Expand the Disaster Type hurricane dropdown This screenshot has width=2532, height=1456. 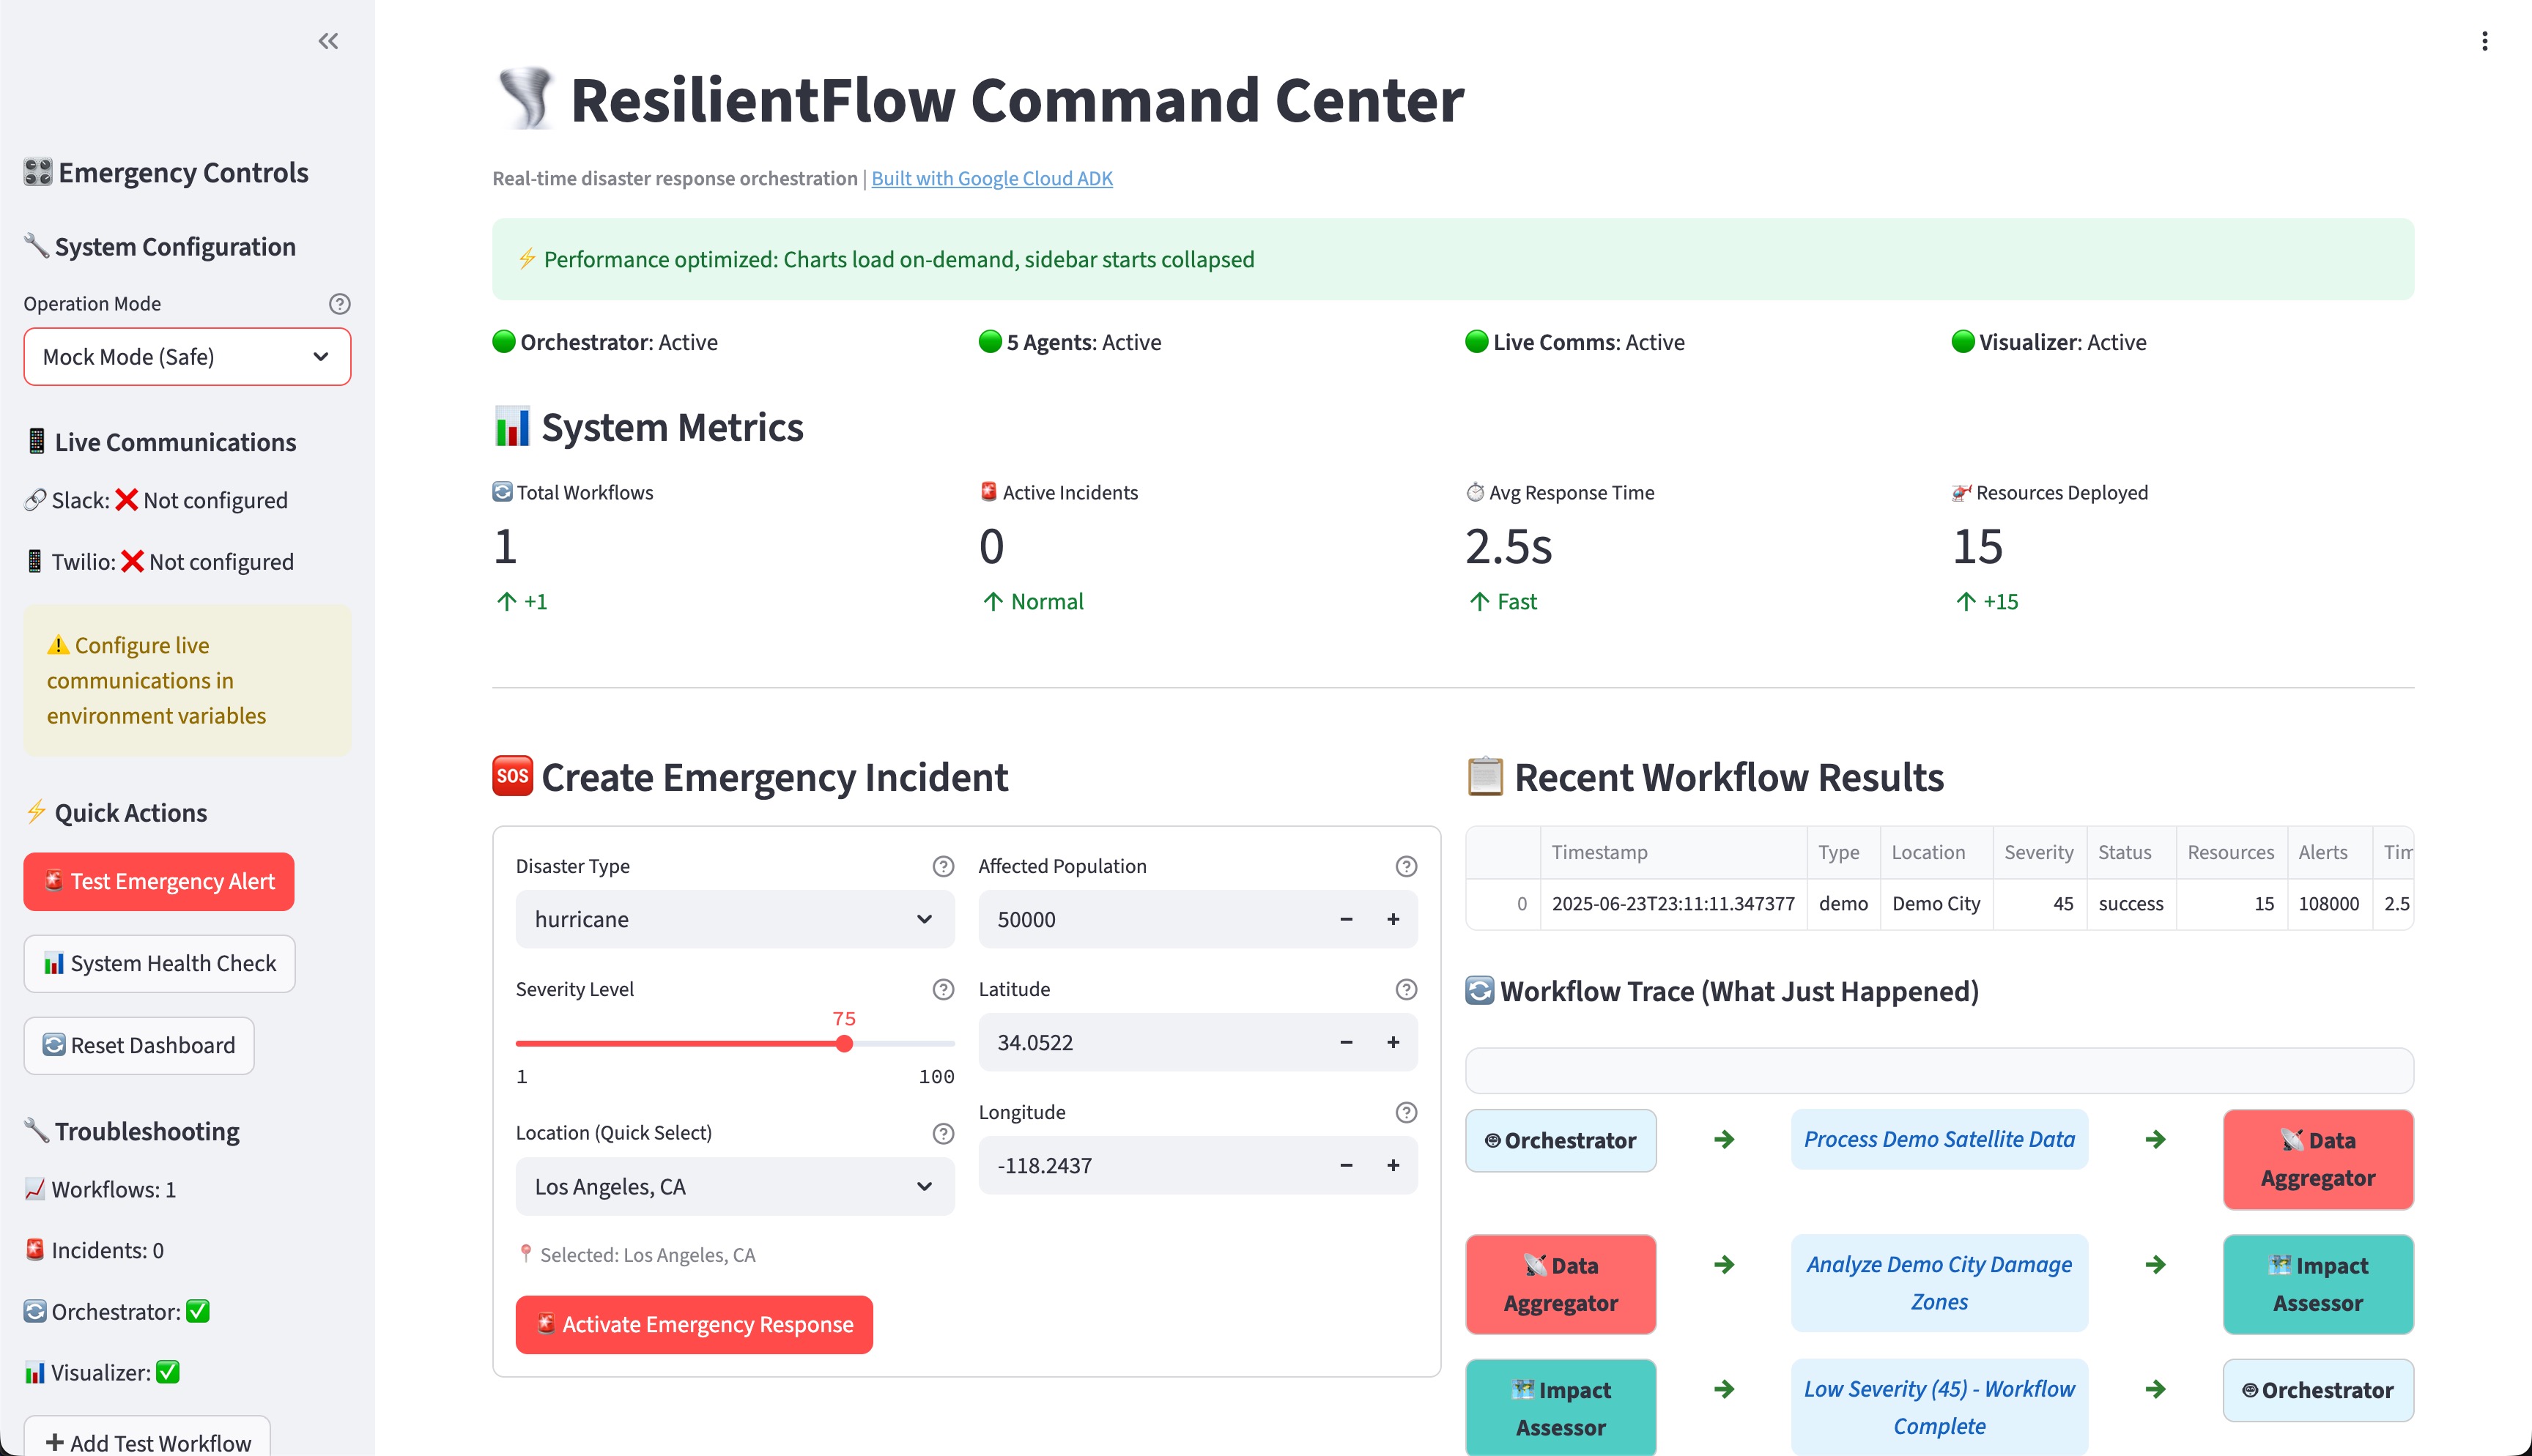click(x=734, y=919)
